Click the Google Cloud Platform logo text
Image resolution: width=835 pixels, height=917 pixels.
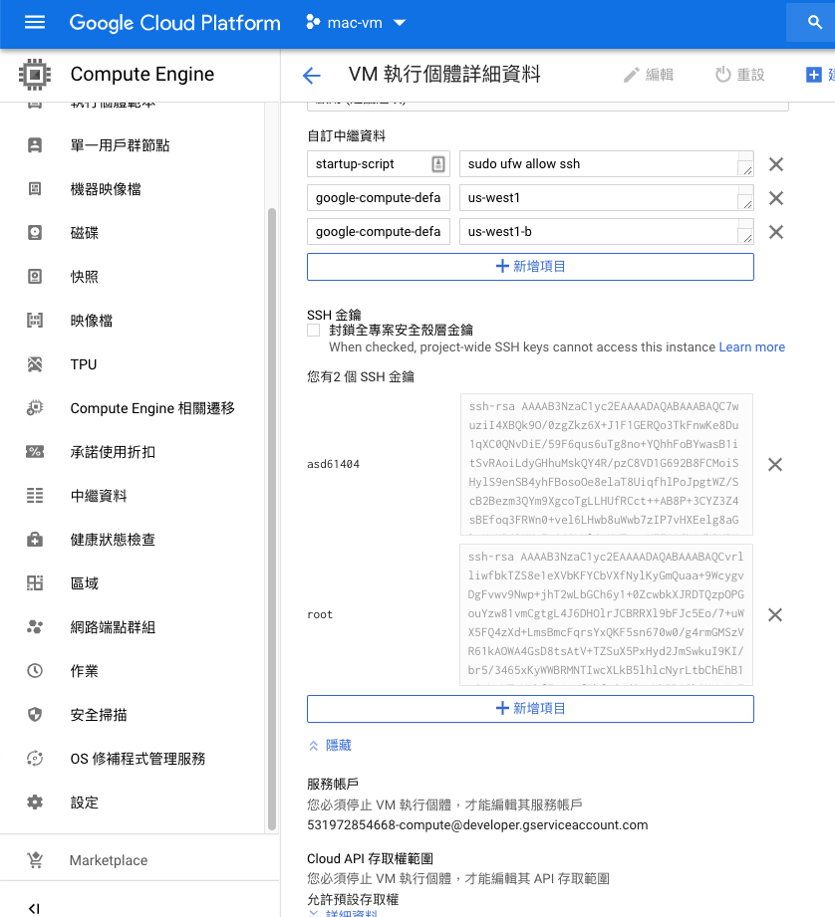tap(175, 23)
